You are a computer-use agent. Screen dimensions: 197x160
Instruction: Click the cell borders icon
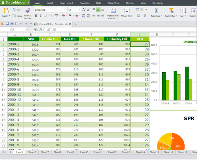coord(50,16)
